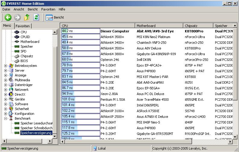
Task: Expand the Datenträger tree node
Action: click(6, 85)
